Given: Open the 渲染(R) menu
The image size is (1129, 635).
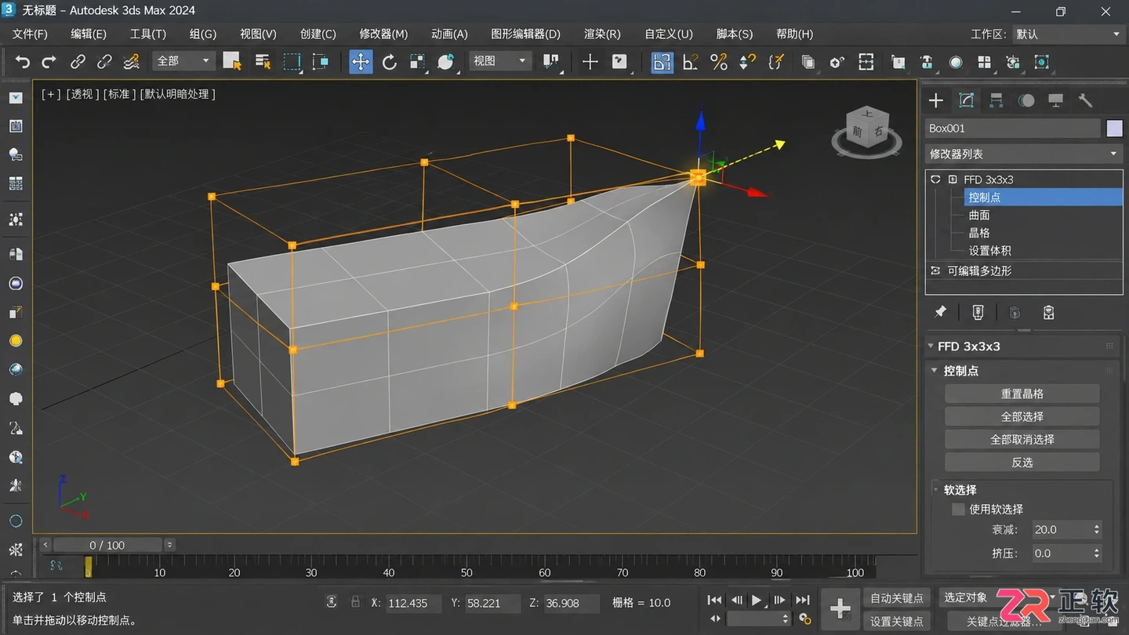Looking at the screenshot, I should coord(602,34).
